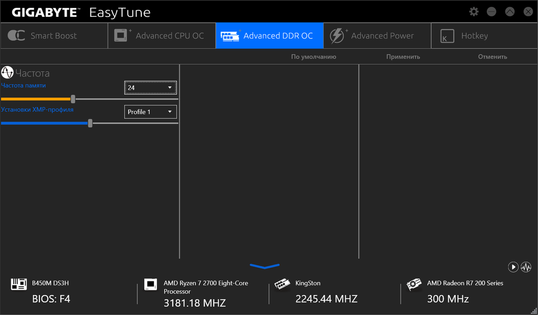Click the round up-arrow window button

[510, 12]
